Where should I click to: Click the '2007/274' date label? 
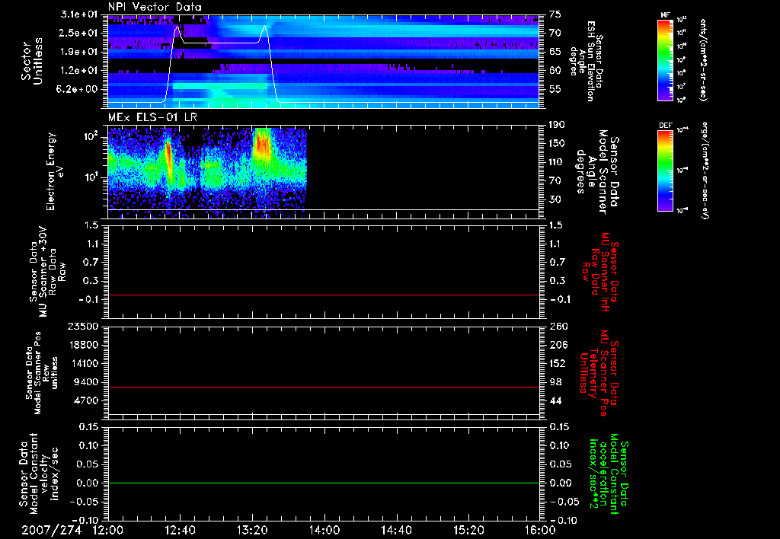[x=51, y=530]
